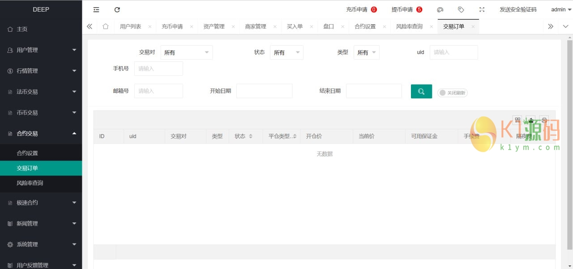Click the sidebar collapse icon in header
This screenshot has height=269, width=573.
click(96, 9)
